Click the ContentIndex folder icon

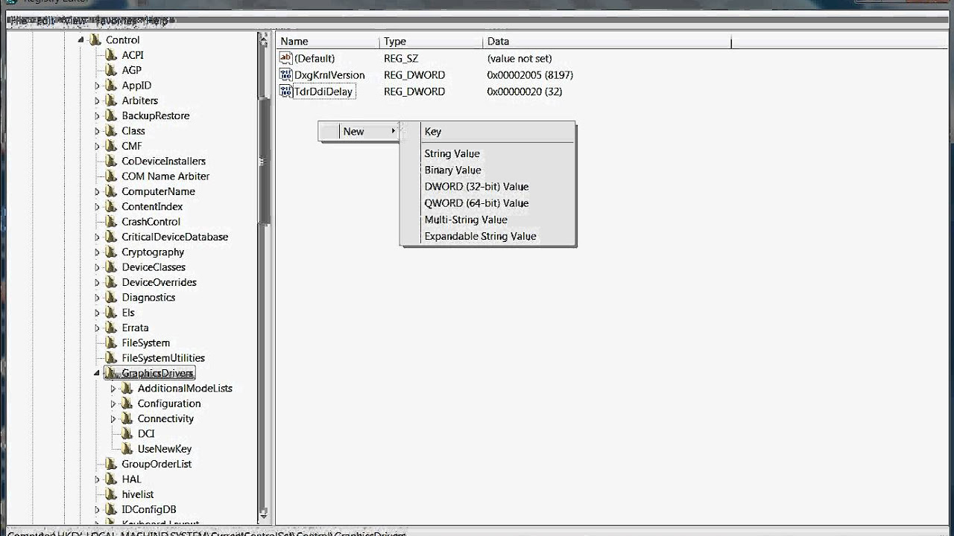pos(111,206)
